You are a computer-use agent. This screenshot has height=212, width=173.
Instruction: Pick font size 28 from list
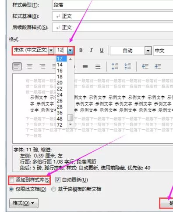[61, 107]
